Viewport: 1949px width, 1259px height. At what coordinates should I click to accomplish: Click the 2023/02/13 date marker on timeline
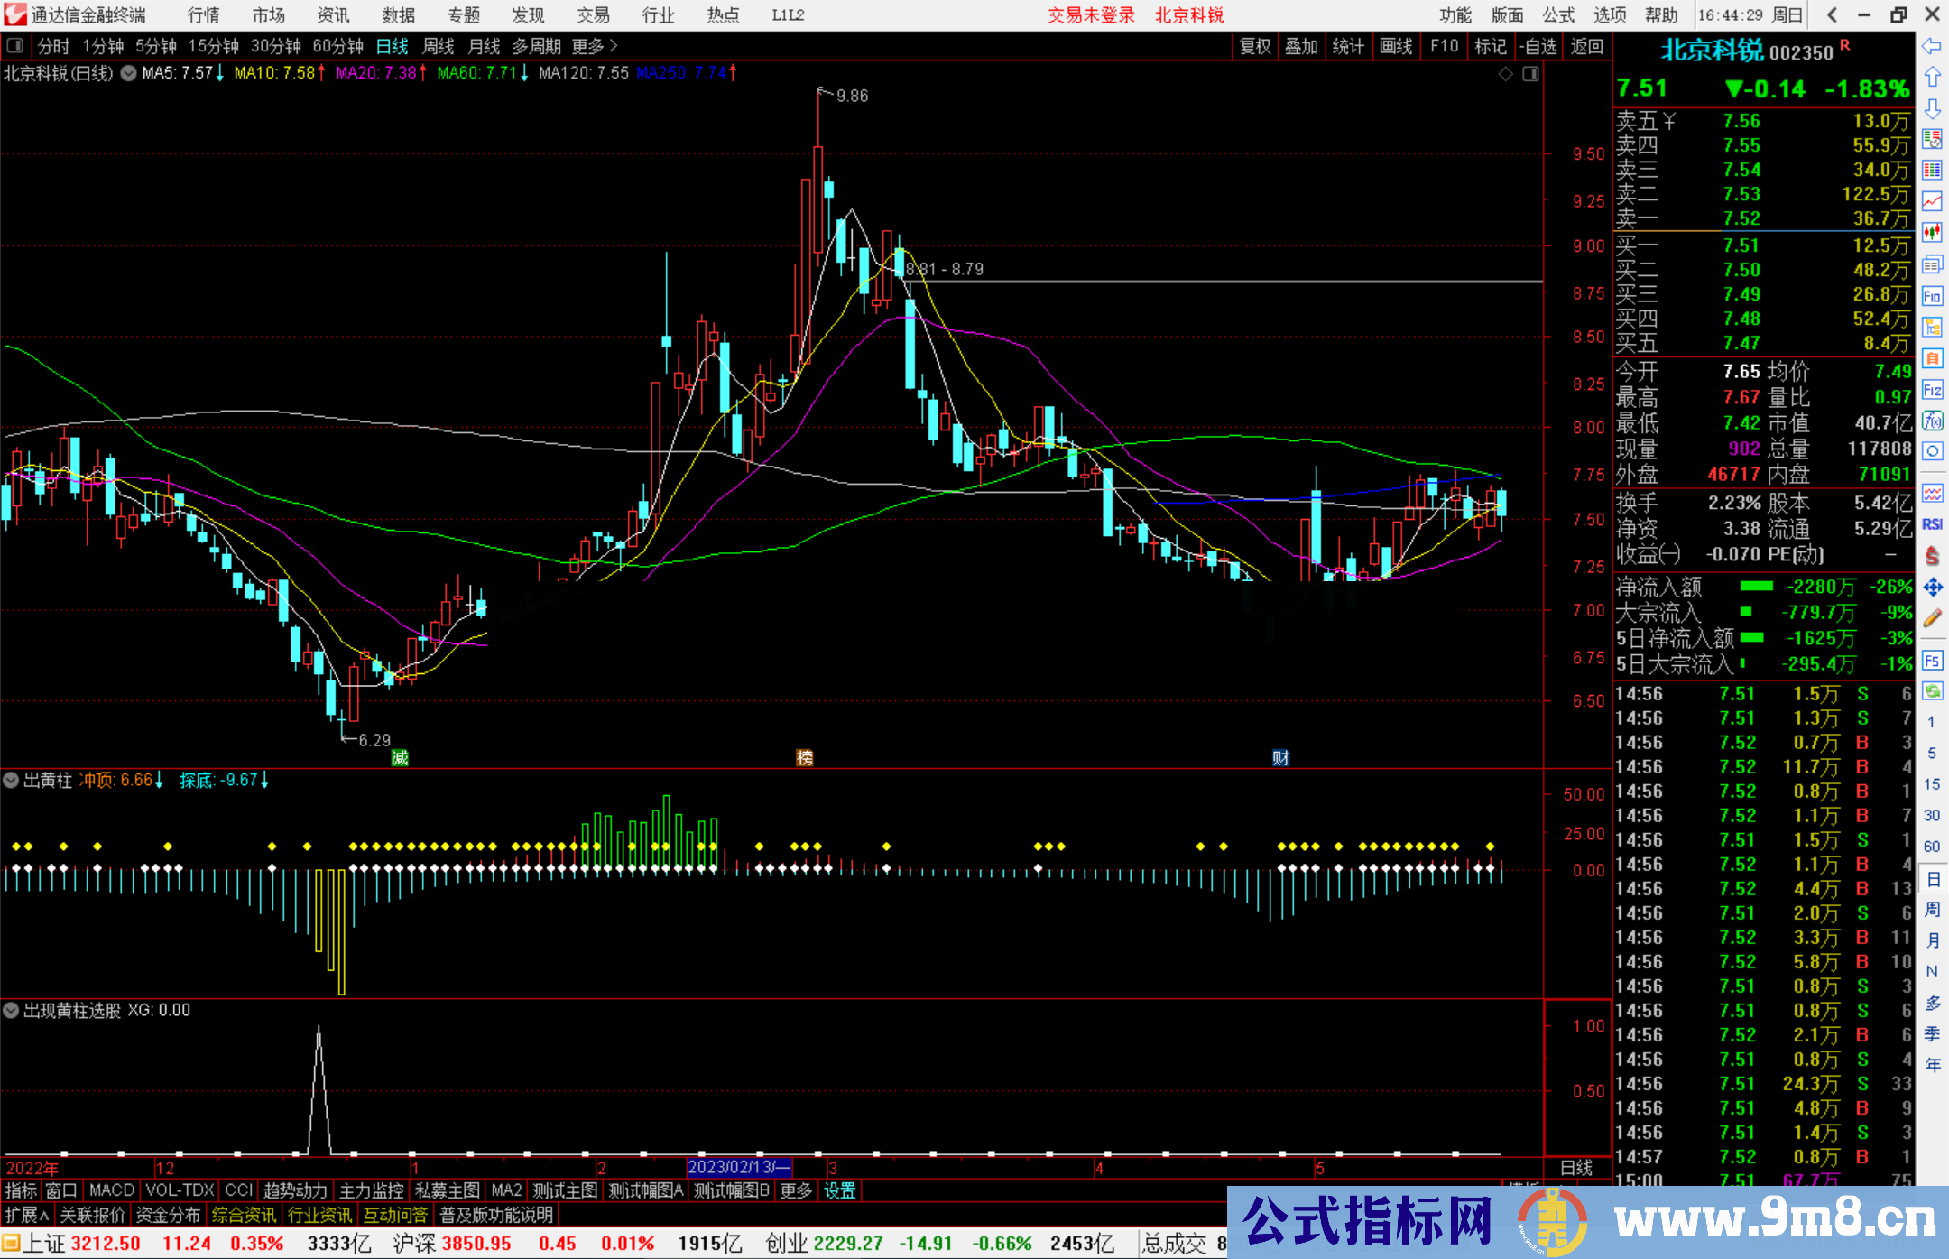[738, 1167]
